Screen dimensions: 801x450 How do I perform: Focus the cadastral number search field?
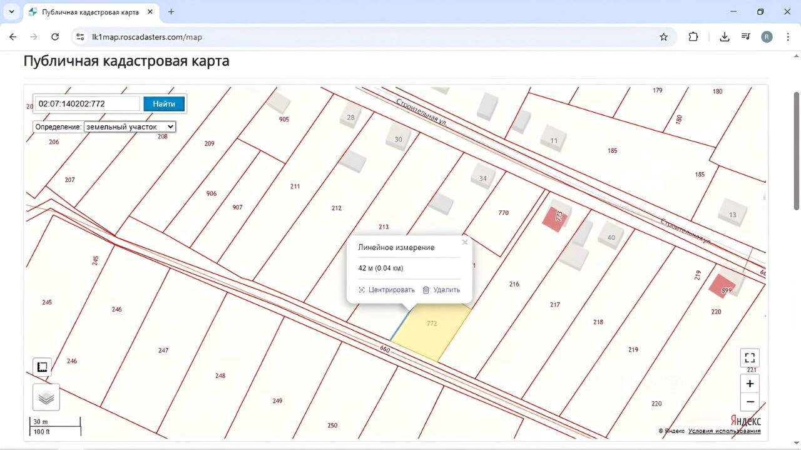point(88,104)
